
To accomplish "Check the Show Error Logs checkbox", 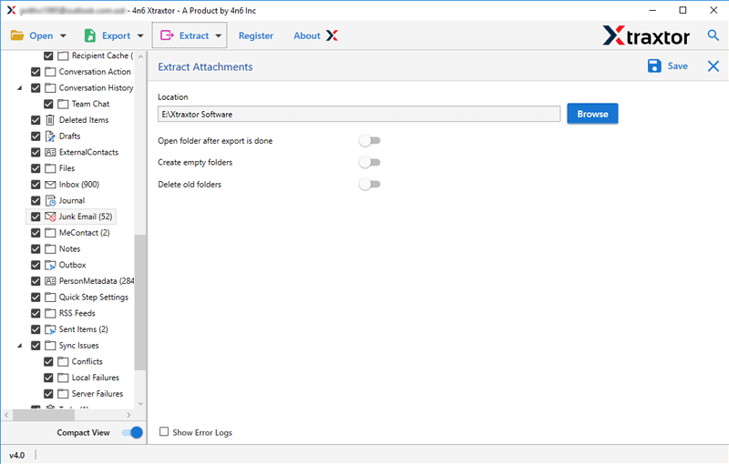I will click(164, 432).
